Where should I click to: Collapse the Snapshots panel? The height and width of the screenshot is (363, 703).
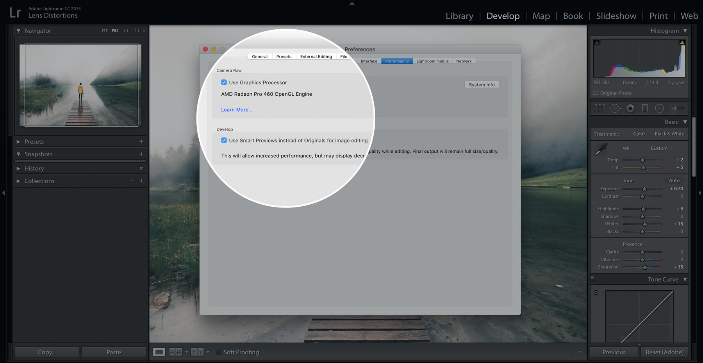click(18, 154)
